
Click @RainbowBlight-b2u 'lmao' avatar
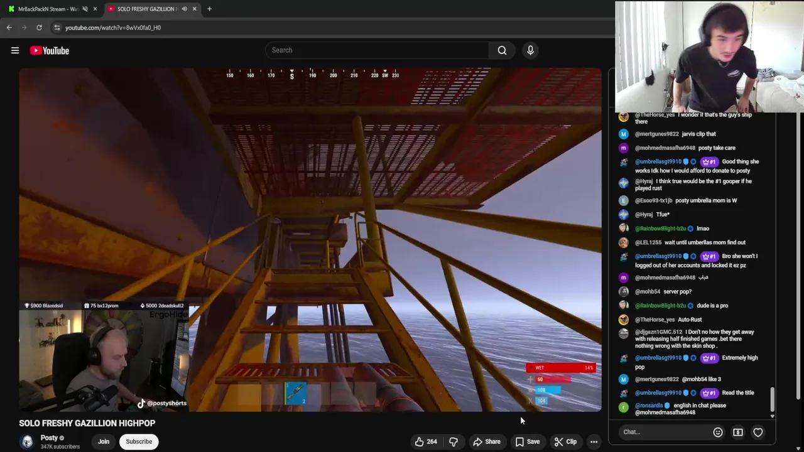pos(623,229)
